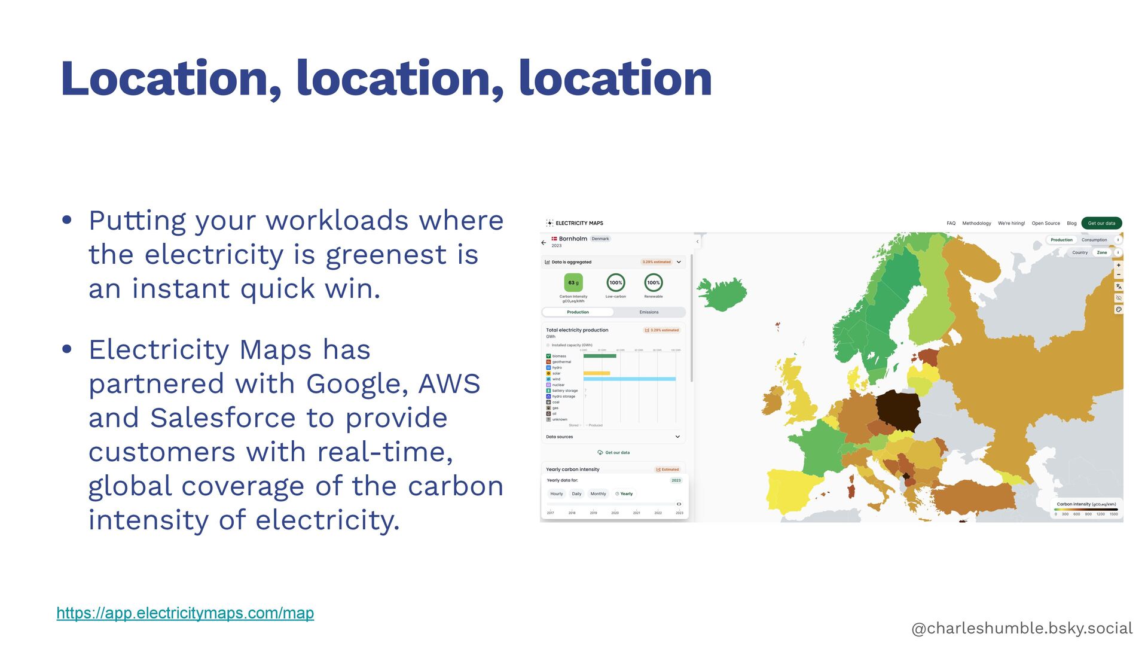This screenshot has width=1148, height=646.
Task: Open the language translation selector
Action: coord(1118,287)
